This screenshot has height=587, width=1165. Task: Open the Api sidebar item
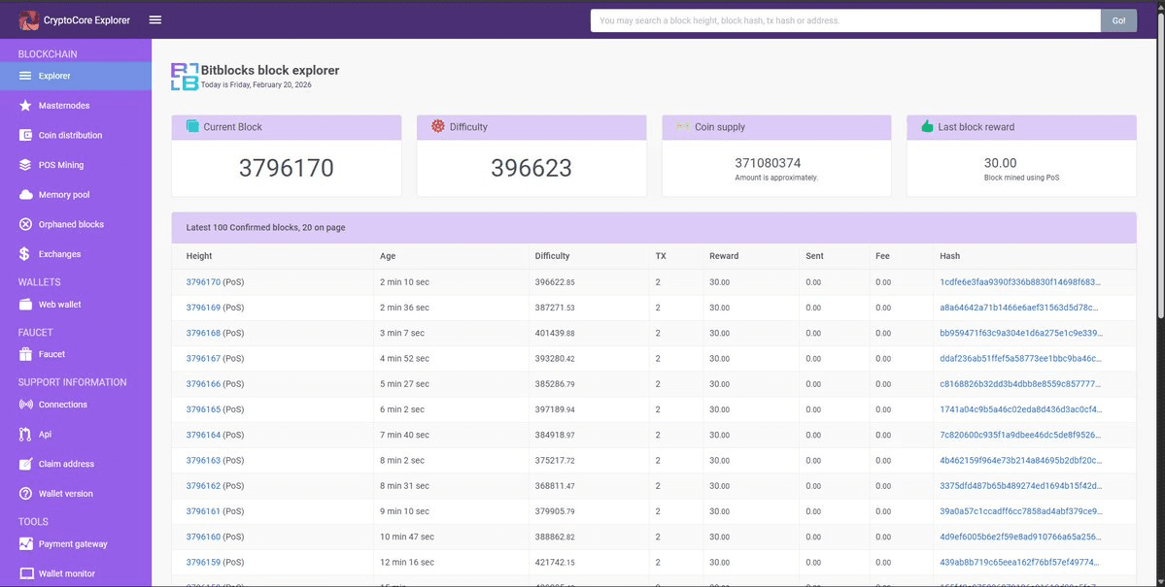[x=45, y=436]
